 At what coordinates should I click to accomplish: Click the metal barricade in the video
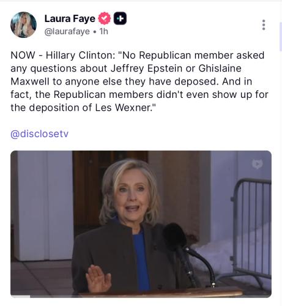click(251, 228)
